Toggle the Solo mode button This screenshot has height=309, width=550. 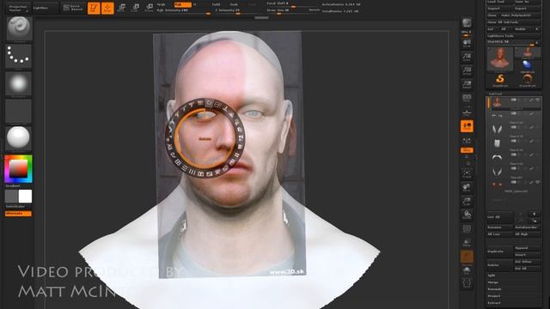pyautogui.click(x=467, y=270)
